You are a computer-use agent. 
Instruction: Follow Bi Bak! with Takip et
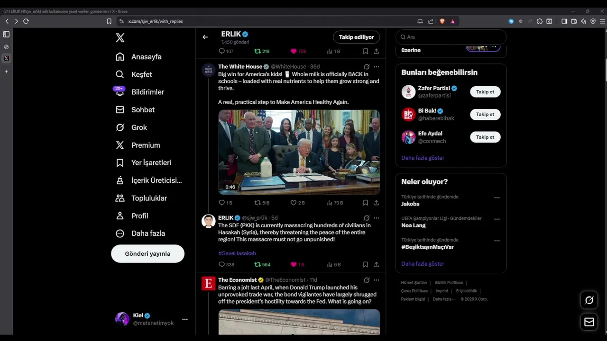coord(485,114)
